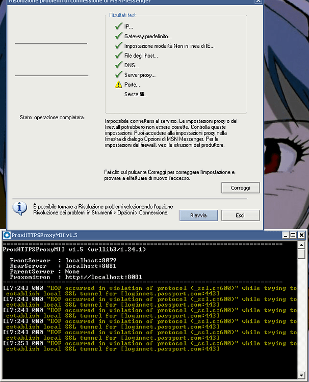Viewport: 309px width, 382px height.
Task: Click the 'FrontServer : localhost:8079' console line
Action: (x=63, y=260)
